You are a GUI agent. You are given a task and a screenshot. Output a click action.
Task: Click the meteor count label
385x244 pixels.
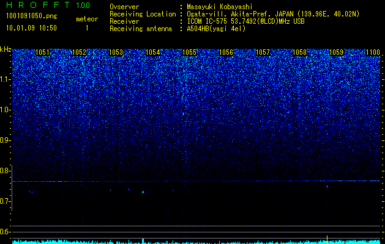(x=87, y=19)
